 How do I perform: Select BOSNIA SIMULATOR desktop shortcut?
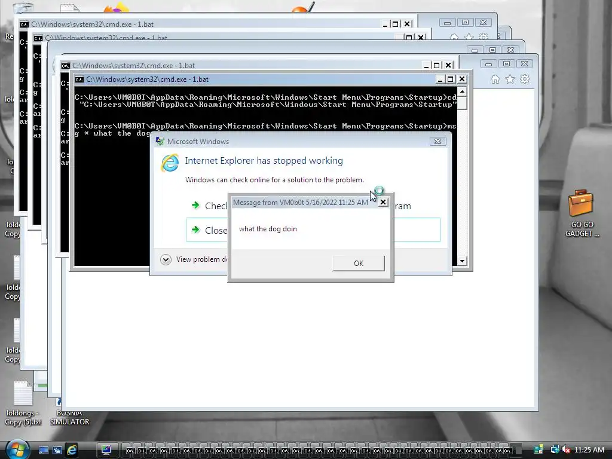point(69,413)
